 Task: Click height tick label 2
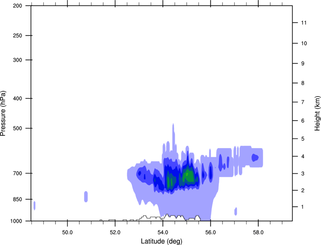point(302,190)
